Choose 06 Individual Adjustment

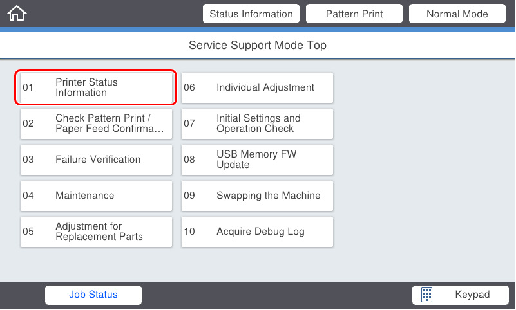[x=257, y=87]
